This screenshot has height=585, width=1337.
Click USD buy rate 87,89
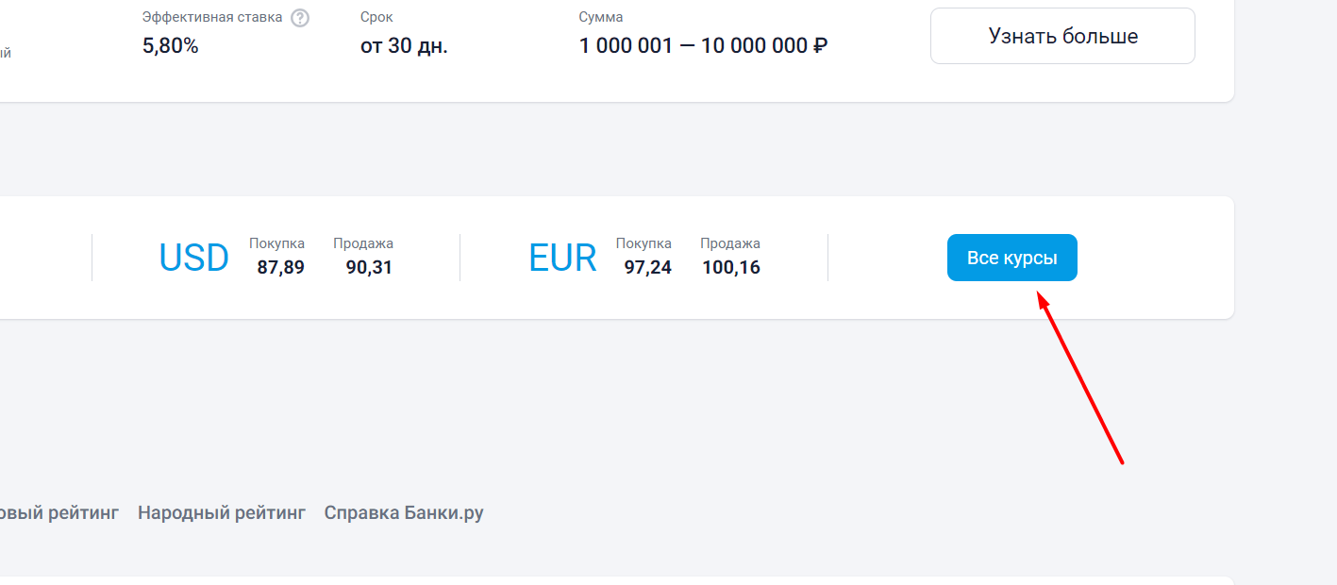coord(280,268)
